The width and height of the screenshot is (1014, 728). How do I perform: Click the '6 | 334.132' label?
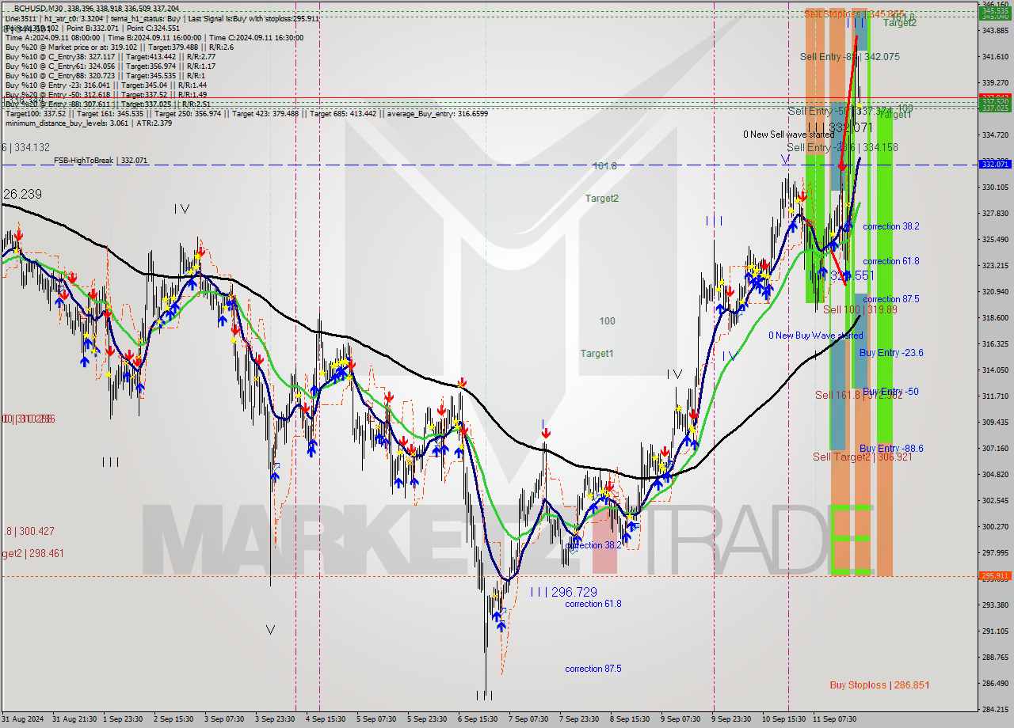click(25, 147)
